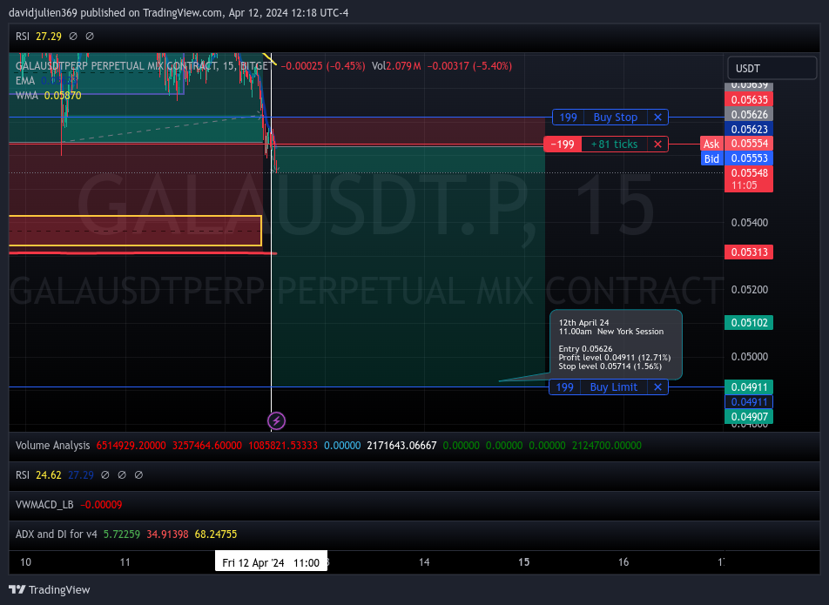Click the +81 ticks position profit label
Screen dimensions: 829x605
tap(615, 145)
